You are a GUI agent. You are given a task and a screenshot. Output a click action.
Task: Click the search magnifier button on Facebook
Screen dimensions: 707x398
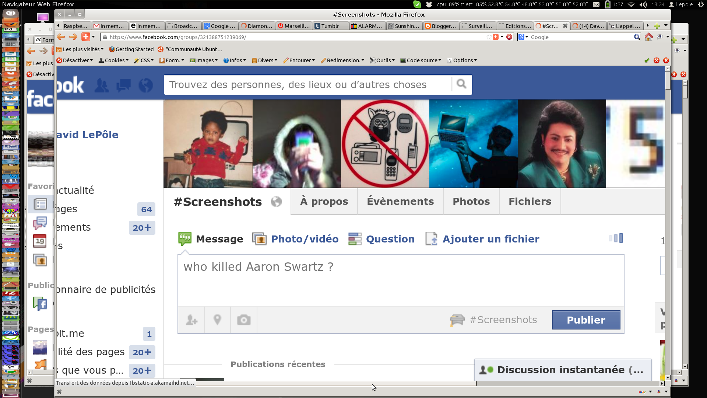pyautogui.click(x=461, y=84)
